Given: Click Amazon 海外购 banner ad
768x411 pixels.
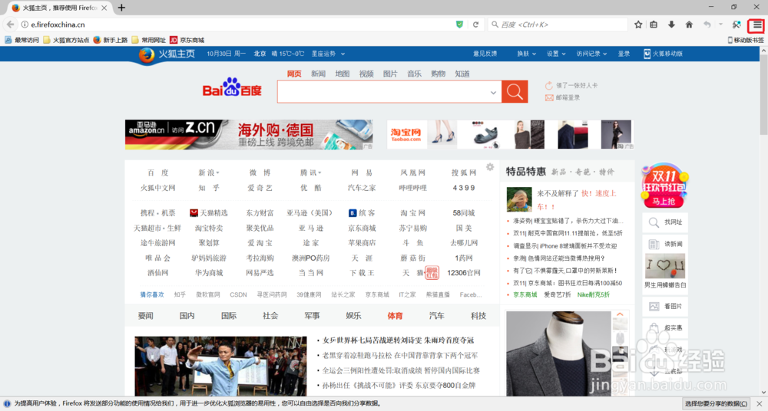Looking at the screenshot, I should 249,134.
